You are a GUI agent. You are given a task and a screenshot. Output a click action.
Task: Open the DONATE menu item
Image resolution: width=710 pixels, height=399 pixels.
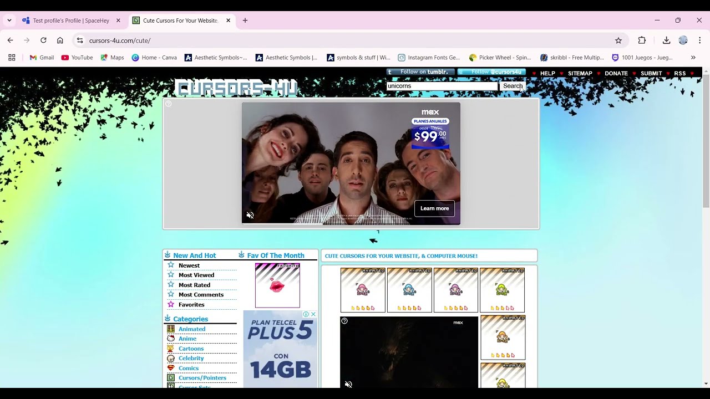coord(616,73)
